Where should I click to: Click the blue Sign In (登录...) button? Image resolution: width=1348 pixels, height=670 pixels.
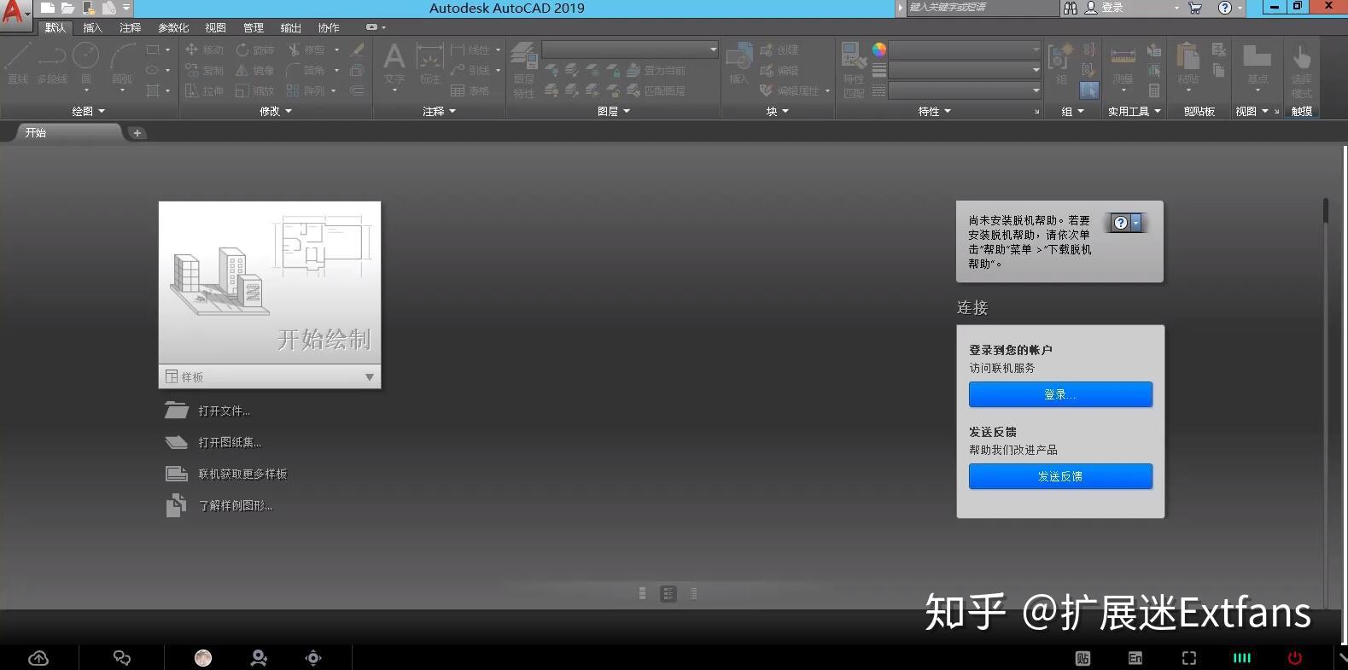[1060, 394]
